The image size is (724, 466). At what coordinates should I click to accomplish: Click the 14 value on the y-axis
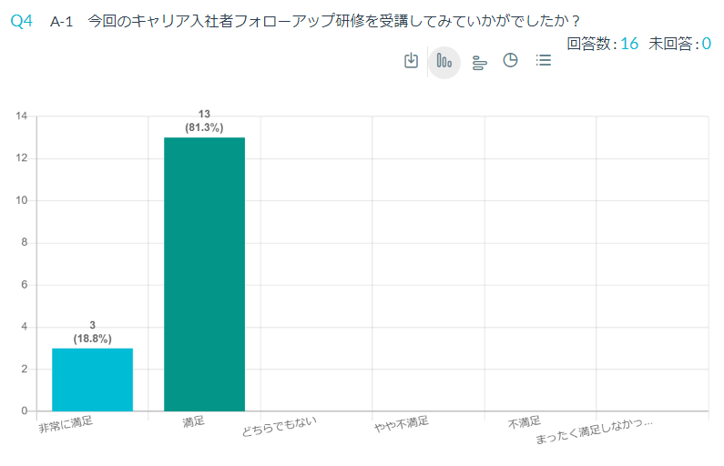(21, 116)
